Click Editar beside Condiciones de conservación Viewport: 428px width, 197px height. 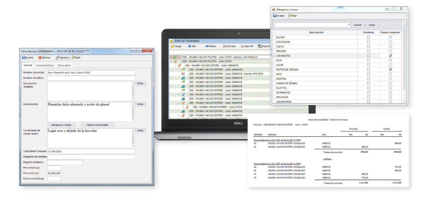tap(140, 130)
